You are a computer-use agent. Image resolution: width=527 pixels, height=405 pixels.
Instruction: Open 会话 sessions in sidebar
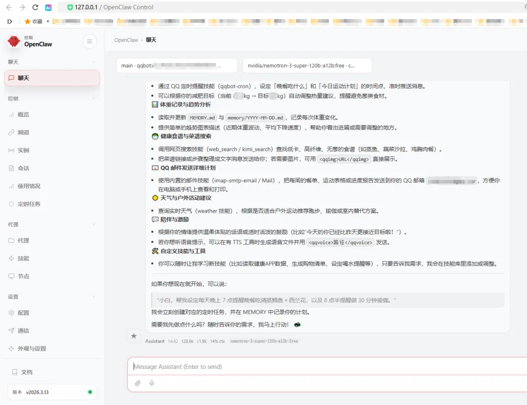click(x=52, y=168)
